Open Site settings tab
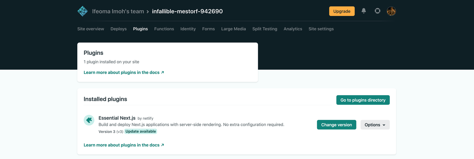This screenshot has height=159, width=474. [x=321, y=29]
